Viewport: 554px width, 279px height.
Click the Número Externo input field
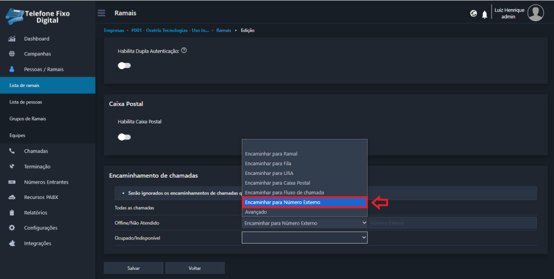(452, 223)
